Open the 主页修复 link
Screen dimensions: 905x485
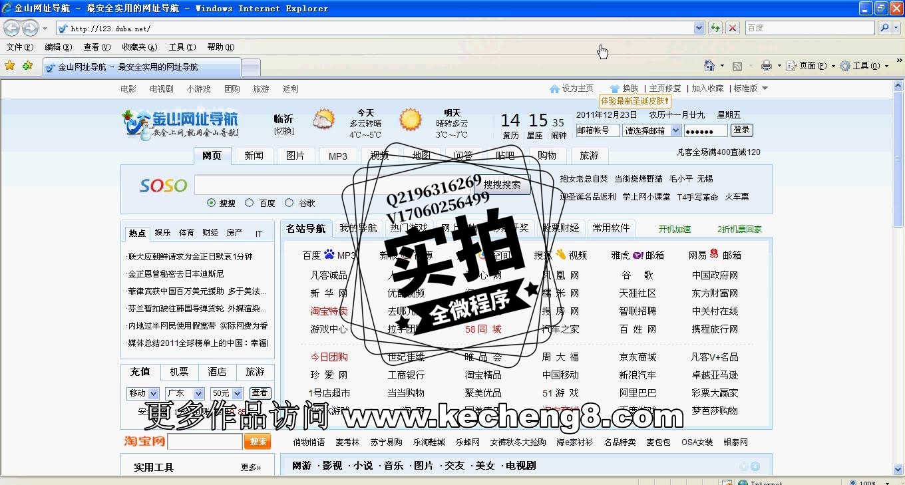coord(665,88)
